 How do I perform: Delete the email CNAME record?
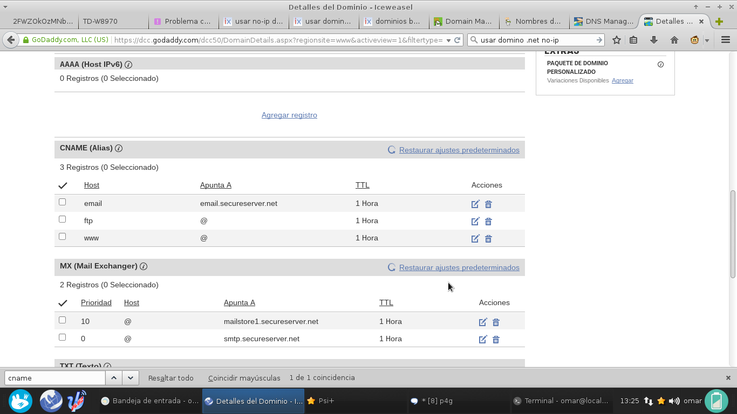pyautogui.click(x=488, y=204)
